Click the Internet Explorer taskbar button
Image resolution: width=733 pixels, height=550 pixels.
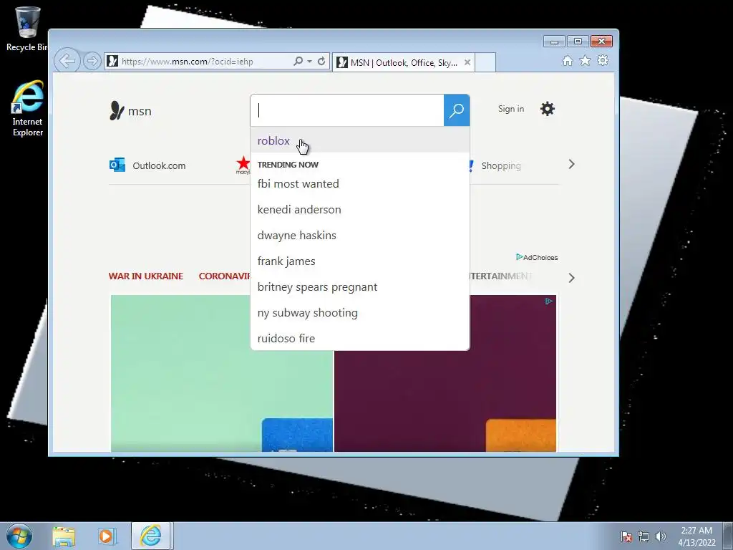(151, 536)
